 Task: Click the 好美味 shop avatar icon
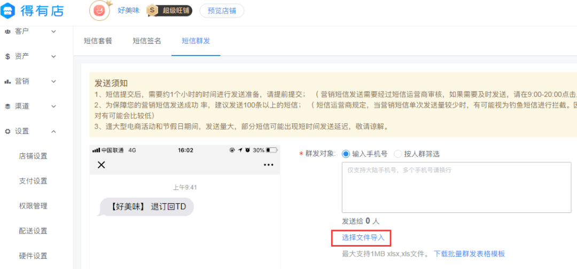(x=99, y=11)
